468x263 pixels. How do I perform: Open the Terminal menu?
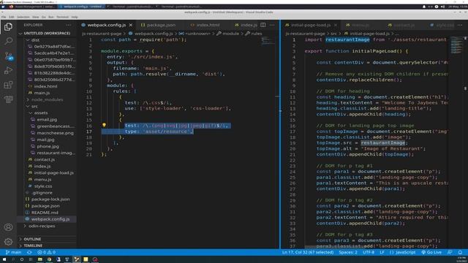click(x=62, y=17)
